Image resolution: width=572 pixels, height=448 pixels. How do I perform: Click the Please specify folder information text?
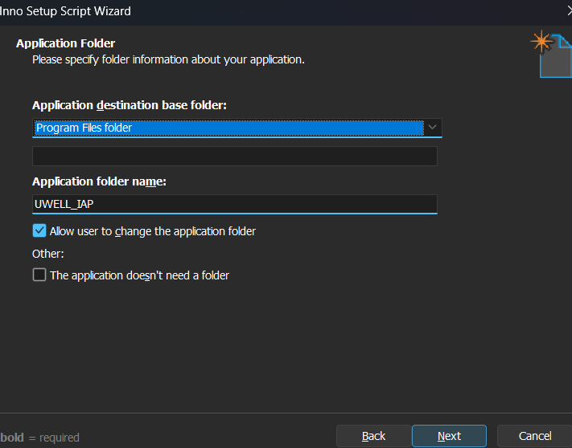point(168,59)
